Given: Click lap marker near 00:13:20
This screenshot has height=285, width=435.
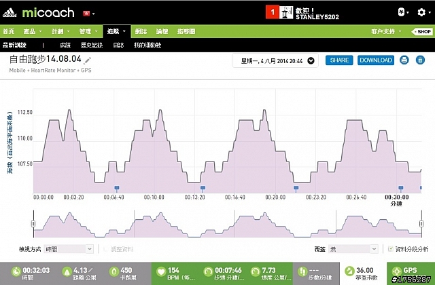Looking at the screenshot, I should click(x=203, y=189).
